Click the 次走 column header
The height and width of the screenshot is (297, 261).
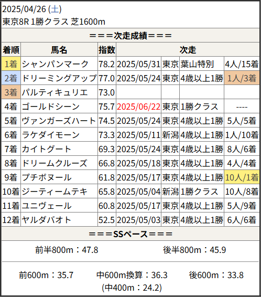point(188,50)
